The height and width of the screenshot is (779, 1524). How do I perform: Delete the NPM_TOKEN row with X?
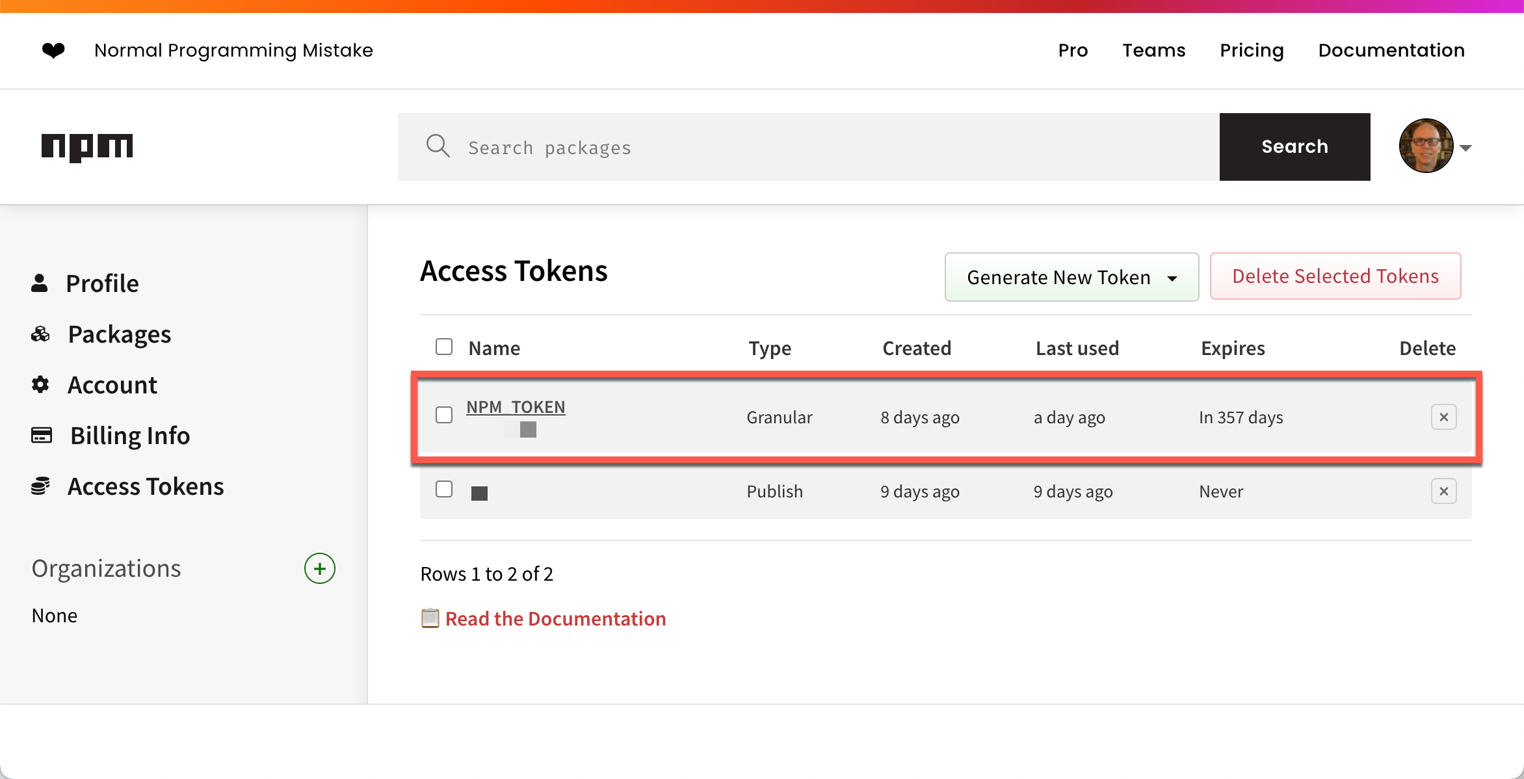[1443, 417]
